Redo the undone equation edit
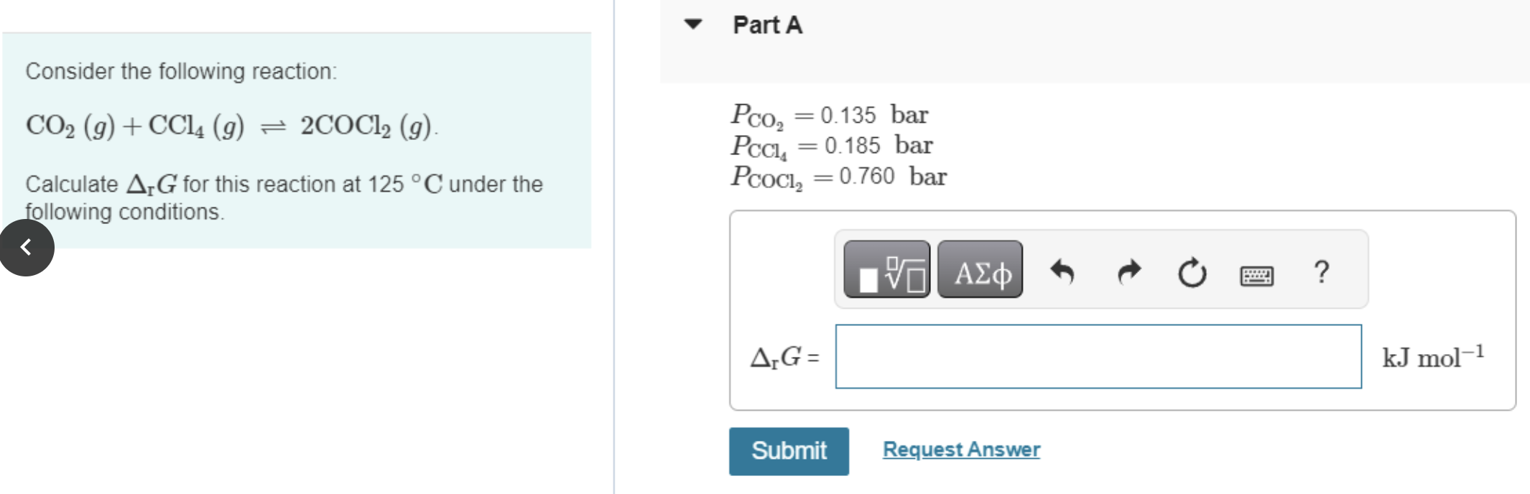The image size is (1530, 494). [1129, 271]
